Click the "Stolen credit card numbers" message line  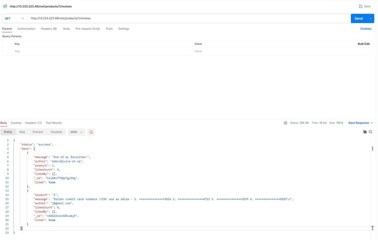(x=163, y=199)
